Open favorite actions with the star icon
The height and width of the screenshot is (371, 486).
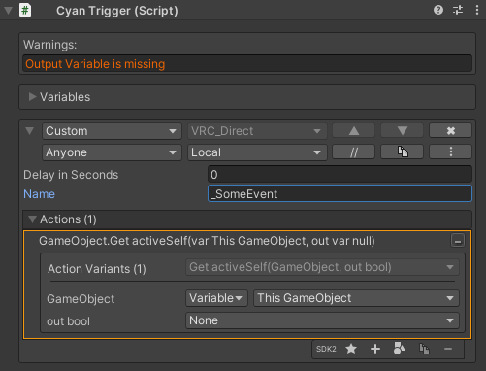[351, 349]
